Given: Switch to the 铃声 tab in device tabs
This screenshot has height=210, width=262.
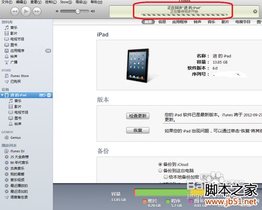Looking at the screenshot, I should click(198, 22).
